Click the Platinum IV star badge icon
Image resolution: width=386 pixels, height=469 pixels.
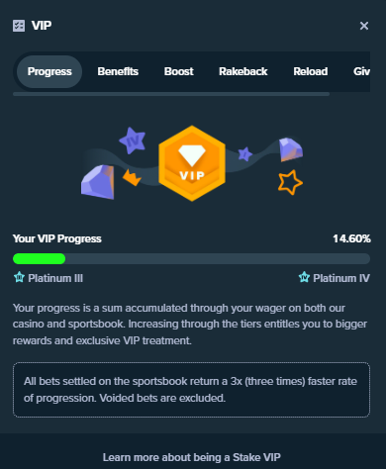(x=304, y=277)
